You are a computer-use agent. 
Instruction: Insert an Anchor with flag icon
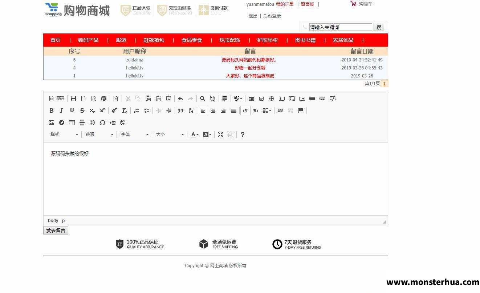coord(301,111)
